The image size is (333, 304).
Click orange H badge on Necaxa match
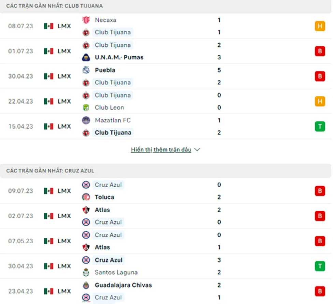pos(320,26)
